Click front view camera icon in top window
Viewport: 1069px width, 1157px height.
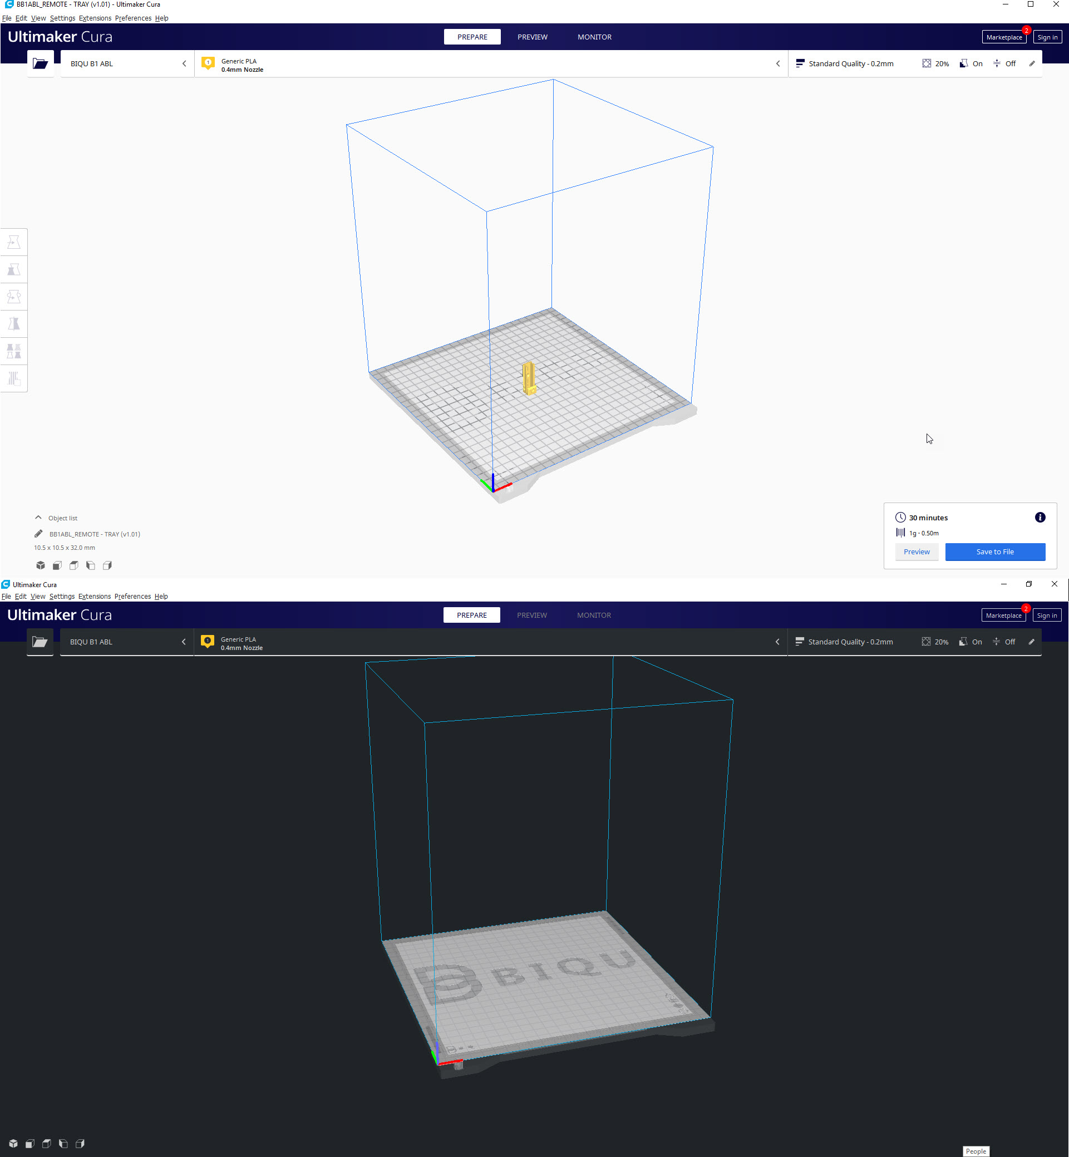[57, 565]
